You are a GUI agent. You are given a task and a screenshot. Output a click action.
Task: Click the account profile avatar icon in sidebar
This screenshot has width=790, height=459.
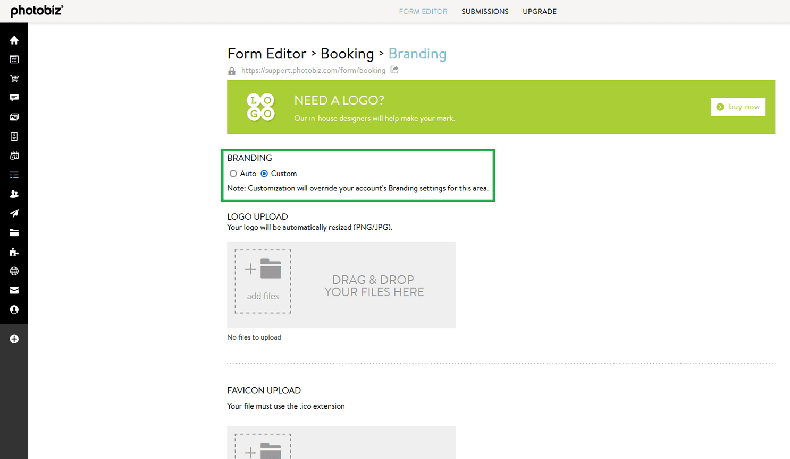tap(14, 309)
